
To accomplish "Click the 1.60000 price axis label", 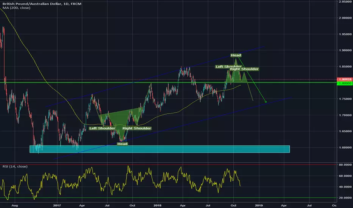I will [x=345, y=147].
